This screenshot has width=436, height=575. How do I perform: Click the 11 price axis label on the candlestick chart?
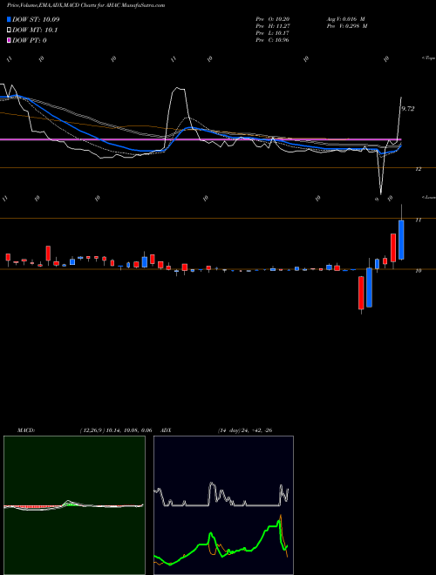[x=418, y=220]
